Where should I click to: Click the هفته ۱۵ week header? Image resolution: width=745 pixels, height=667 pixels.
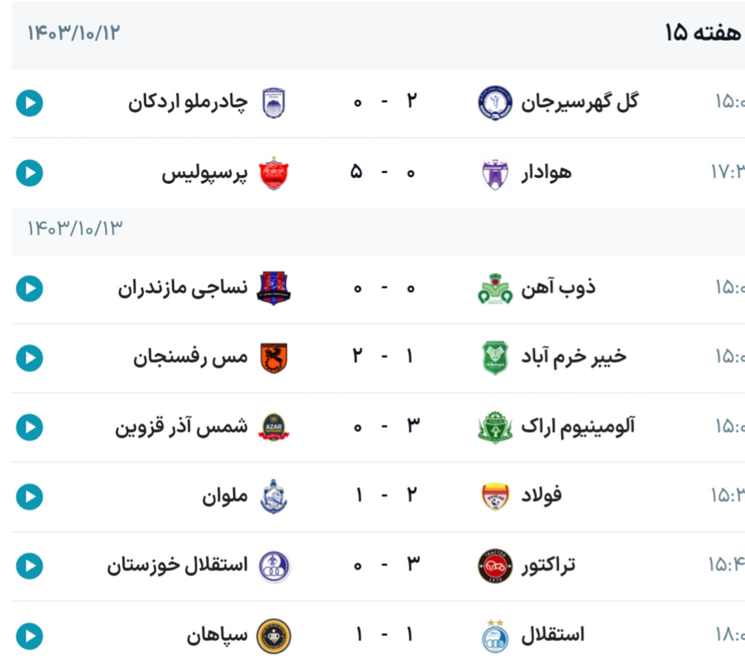[703, 33]
